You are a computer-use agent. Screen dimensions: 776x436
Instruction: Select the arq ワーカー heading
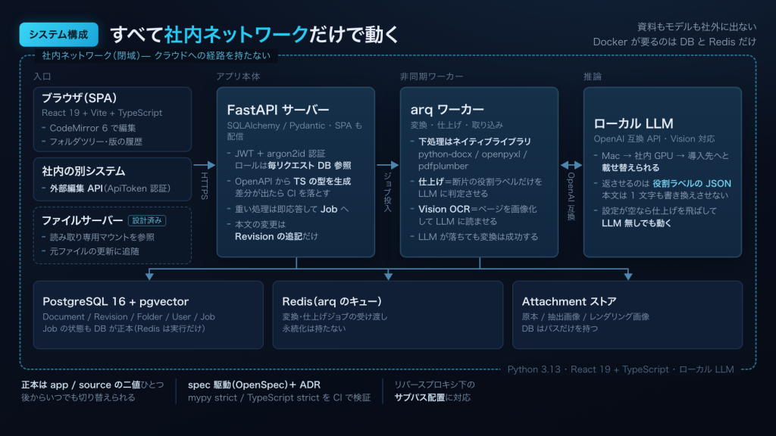pyautogui.click(x=447, y=110)
